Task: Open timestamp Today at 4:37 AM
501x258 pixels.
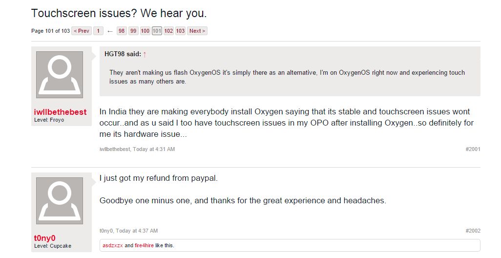Action: pos(137,231)
